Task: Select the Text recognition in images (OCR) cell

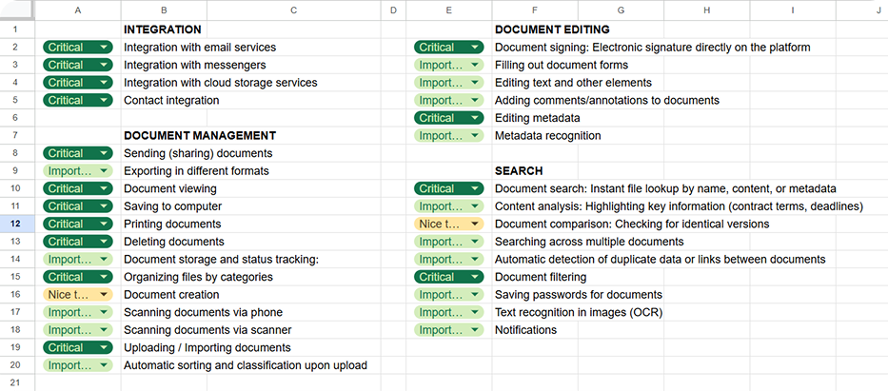Action: (579, 313)
